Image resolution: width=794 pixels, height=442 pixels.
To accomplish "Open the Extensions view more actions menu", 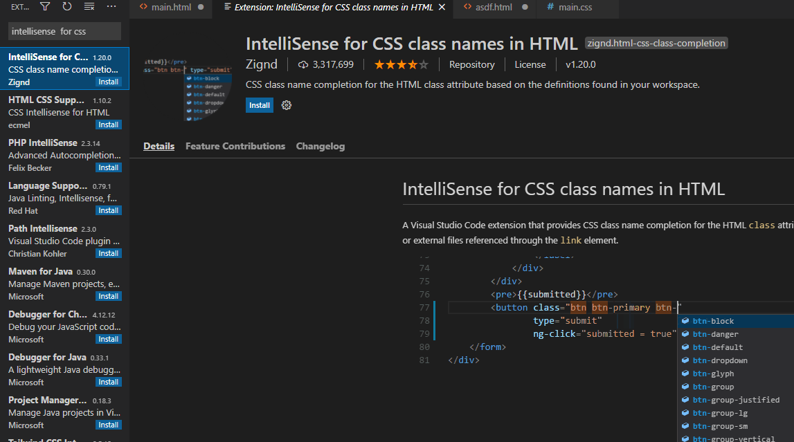I will pyautogui.click(x=111, y=7).
